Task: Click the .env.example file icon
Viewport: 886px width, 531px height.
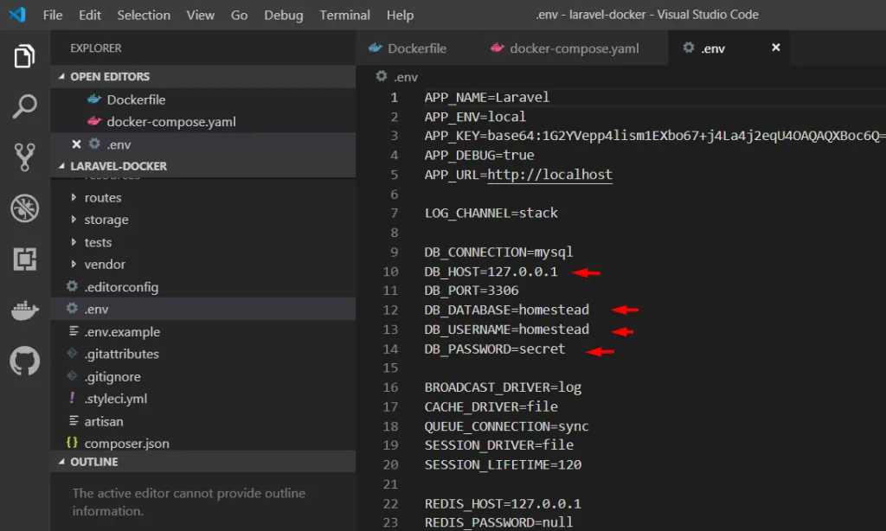Action: click(x=74, y=331)
